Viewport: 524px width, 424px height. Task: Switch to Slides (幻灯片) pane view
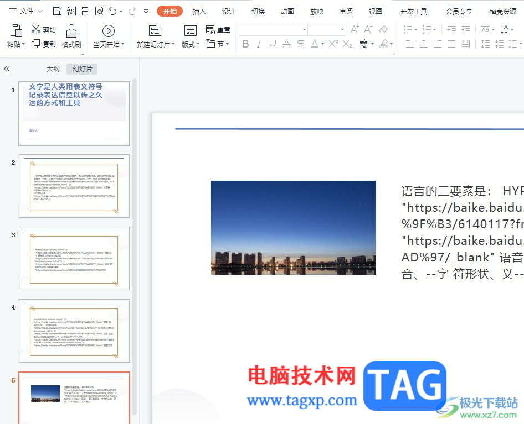82,69
